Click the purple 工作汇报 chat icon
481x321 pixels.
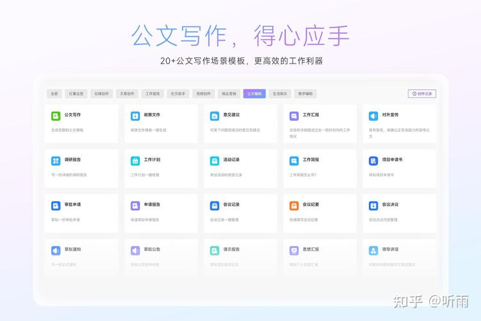point(294,116)
